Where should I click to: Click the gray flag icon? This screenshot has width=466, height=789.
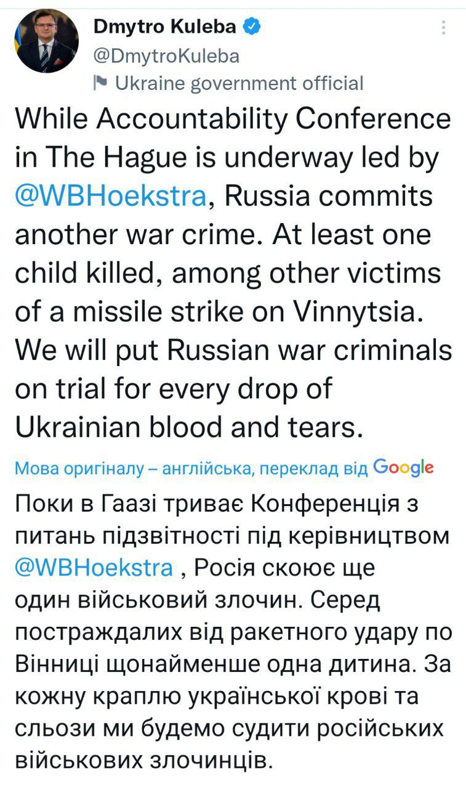(100, 81)
